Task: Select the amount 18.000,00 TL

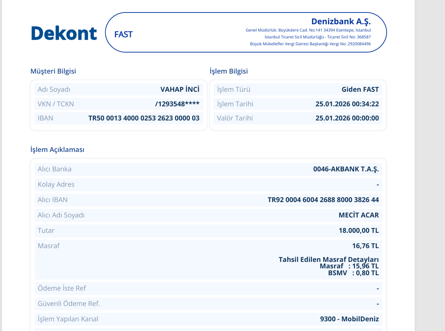Action: tap(359, 230)
